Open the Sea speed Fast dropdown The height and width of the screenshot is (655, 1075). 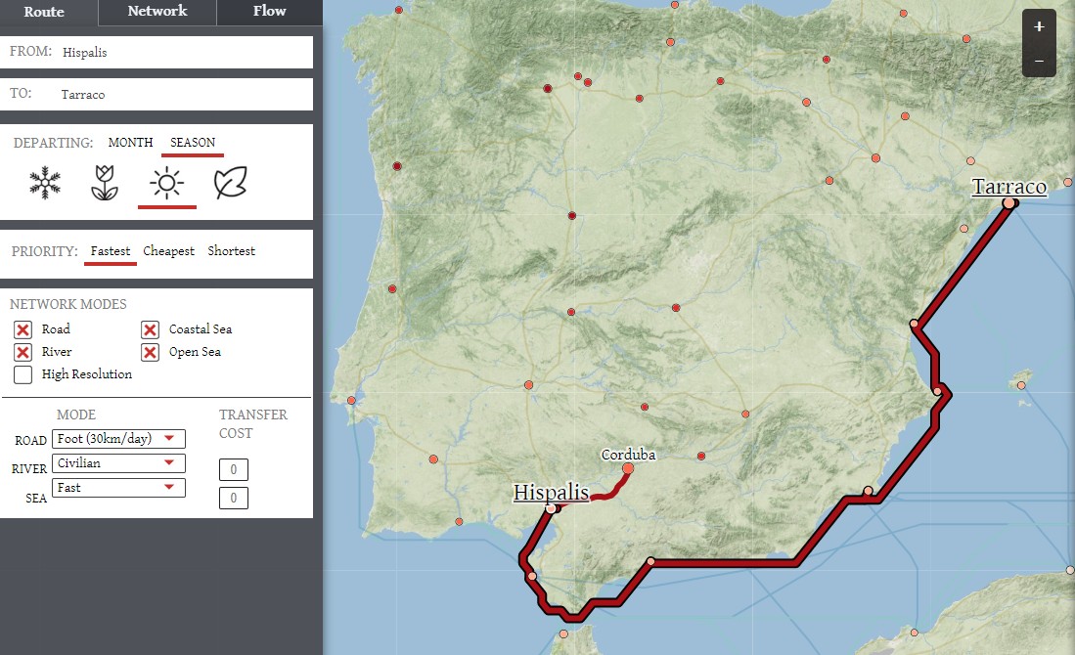point(118,487)
